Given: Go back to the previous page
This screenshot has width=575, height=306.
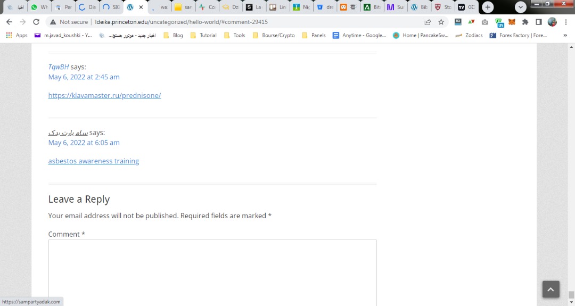Looking at the screenshot, I should 9,22.
